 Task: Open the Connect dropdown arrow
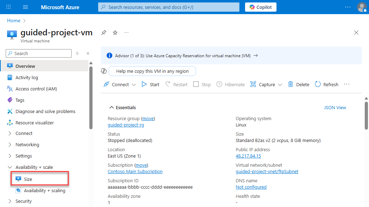134,85
